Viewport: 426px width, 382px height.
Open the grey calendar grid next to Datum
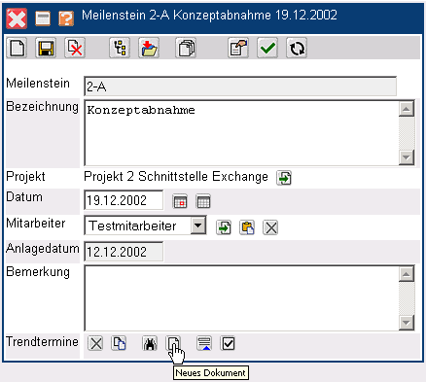coord(203,201)
